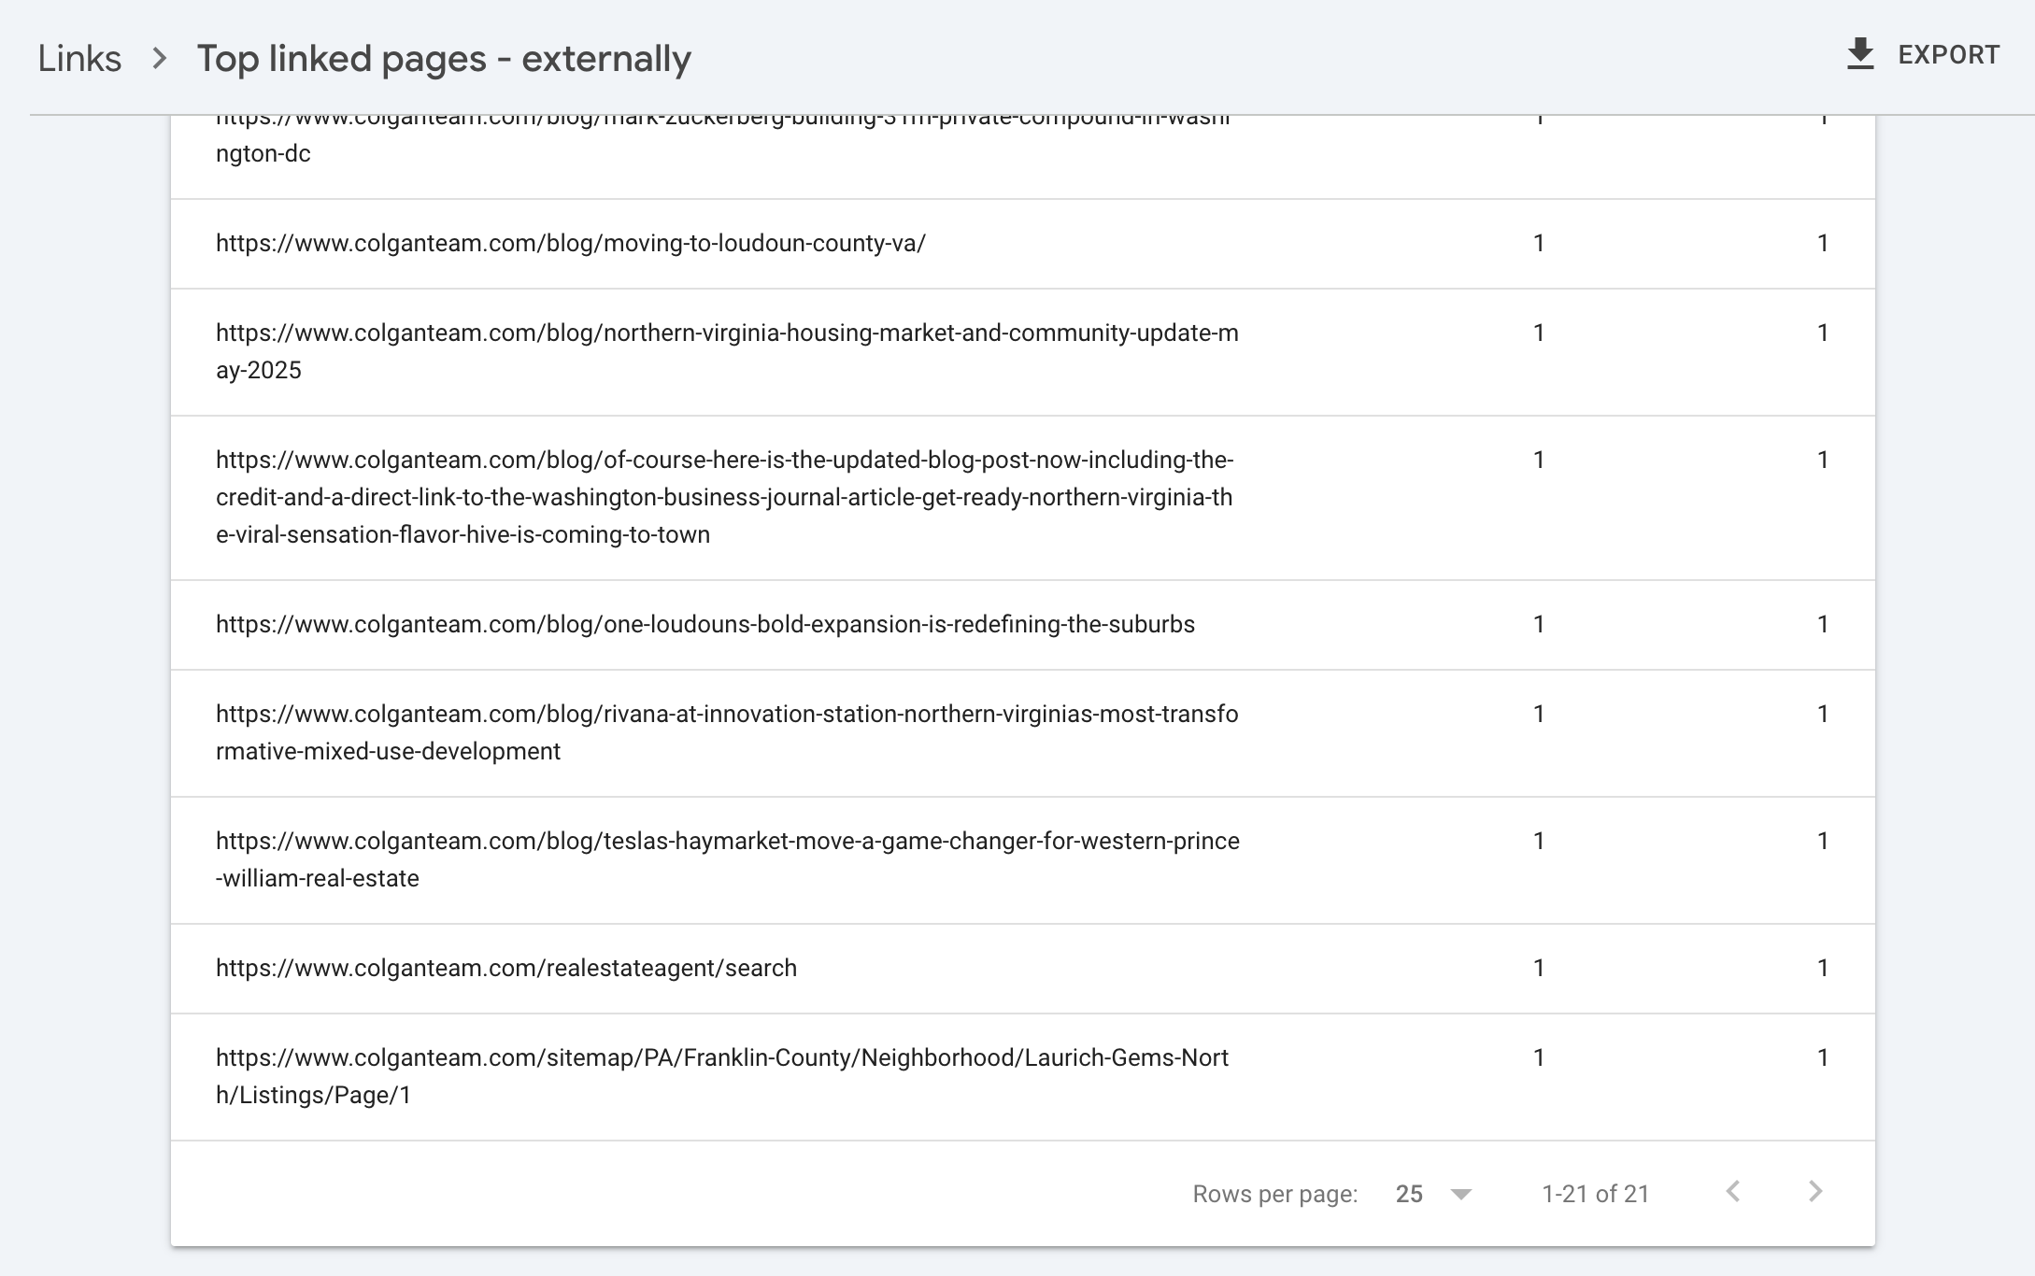Click the EXPORT button label
This screenshot has width=2035, height=1276.
pyautogui.click(x=1948, y=55)
